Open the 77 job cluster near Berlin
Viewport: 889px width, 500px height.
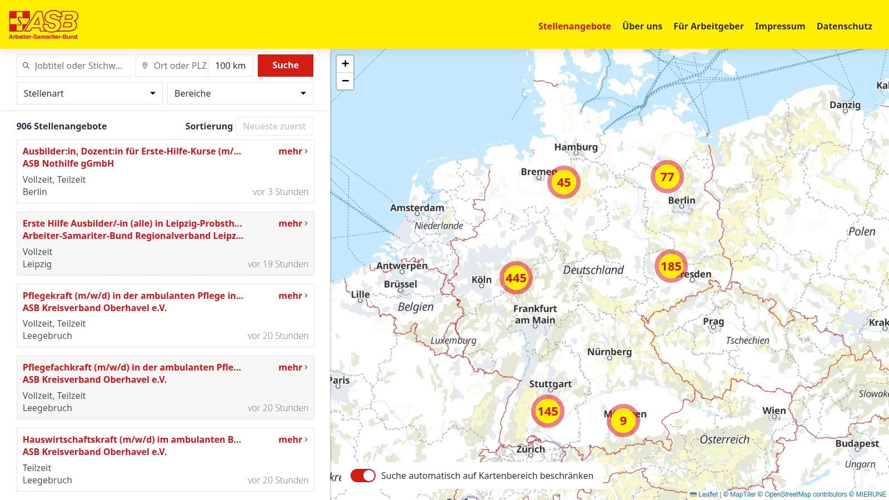click(x=667, y=177)
